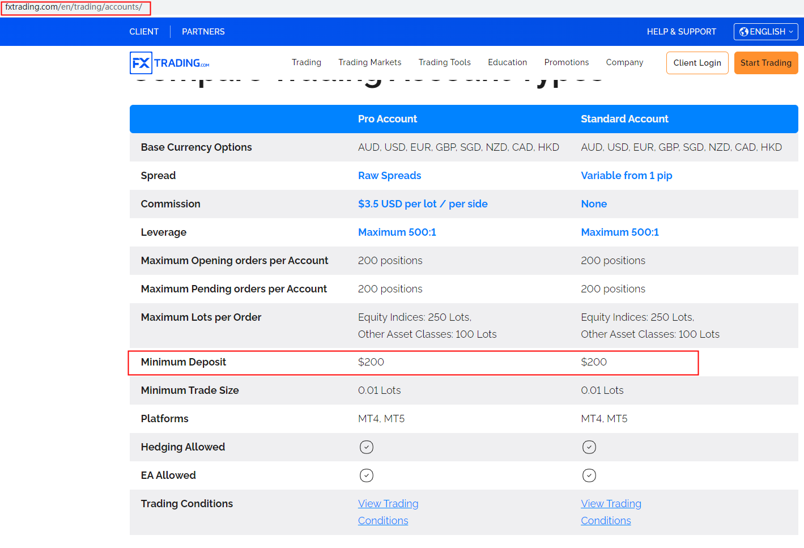Switch to the Client tab

pos(144,32)
